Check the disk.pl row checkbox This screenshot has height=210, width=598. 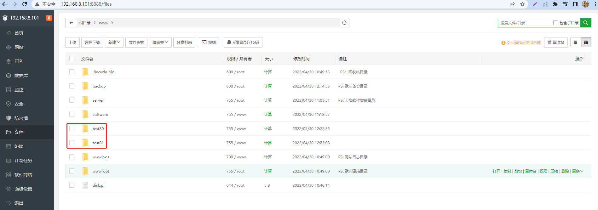tap(72, 185)
